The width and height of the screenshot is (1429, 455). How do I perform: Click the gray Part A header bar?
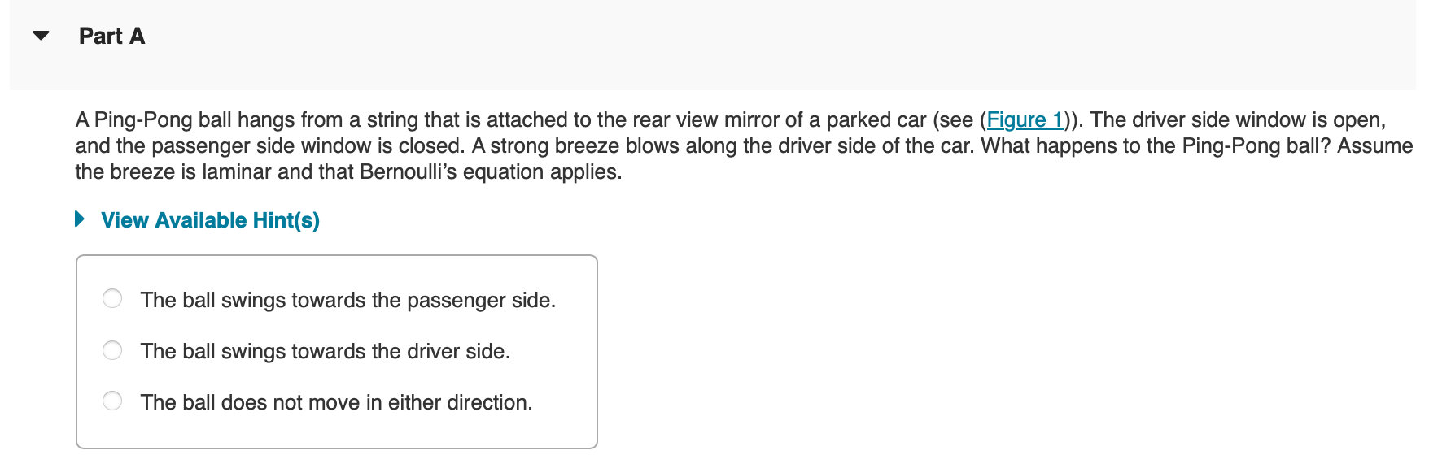click(732, 49)
